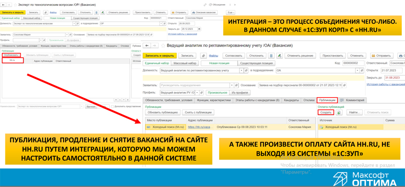Select Существующая позиция in the Эксперт window
The image size is (405, 187).
tap(85, 18)
